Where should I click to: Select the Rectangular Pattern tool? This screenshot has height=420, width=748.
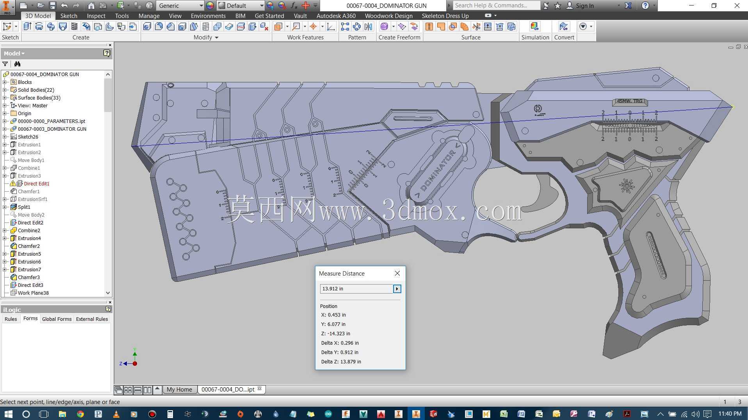[345, 27]
